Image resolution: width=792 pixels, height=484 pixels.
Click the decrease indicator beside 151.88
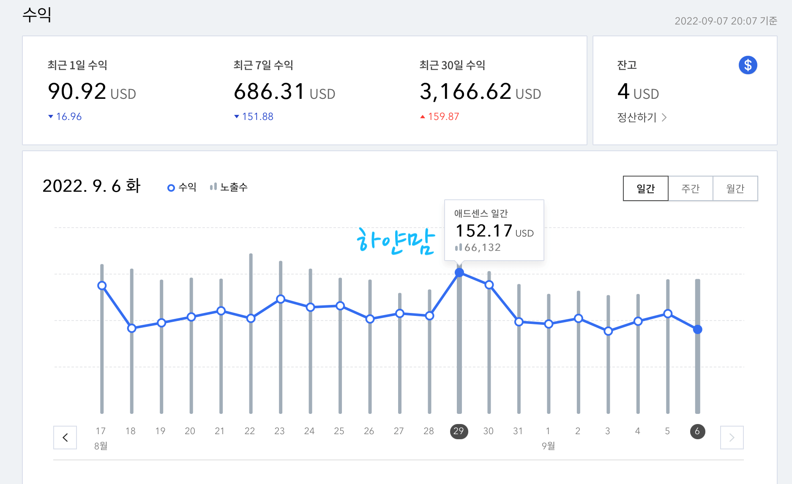pos(237,117)
